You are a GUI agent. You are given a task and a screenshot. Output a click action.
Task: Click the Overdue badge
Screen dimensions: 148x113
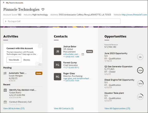pos(39,73)
